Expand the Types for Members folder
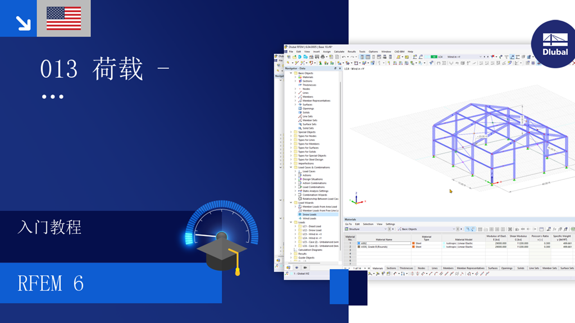Viewport: 575px width, 323px height. (291, 144)
